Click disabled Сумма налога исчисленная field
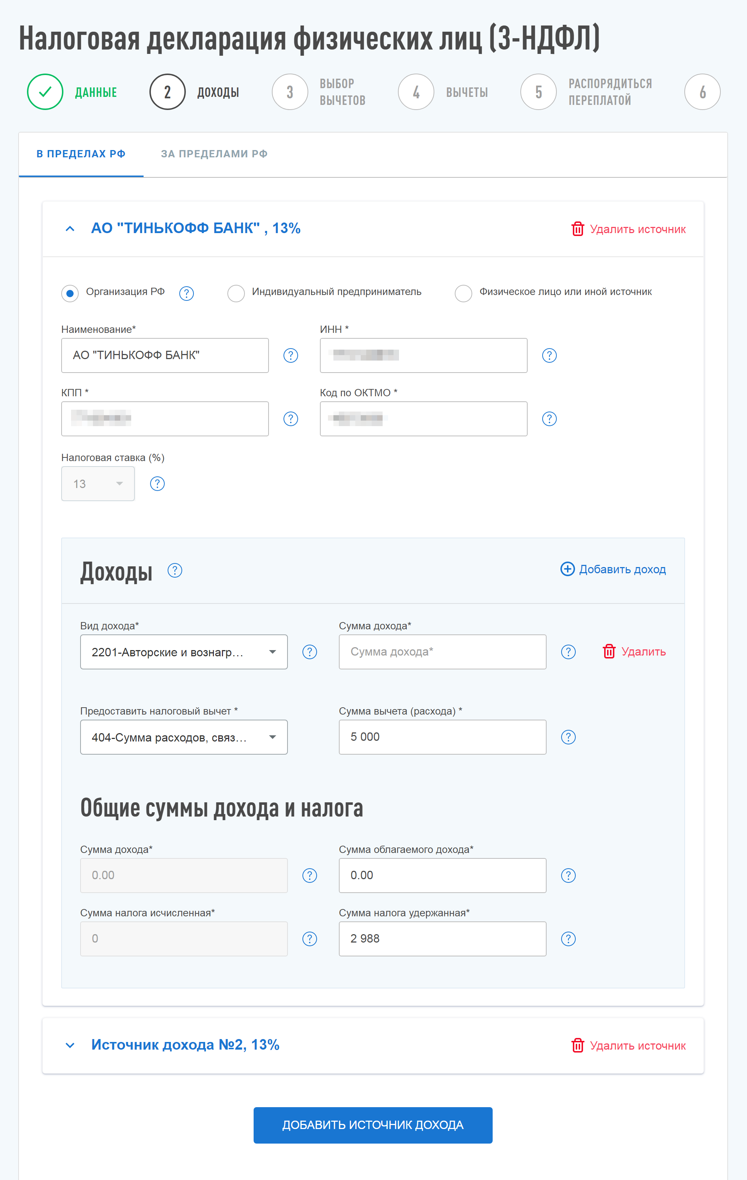 tap(184, 939)
